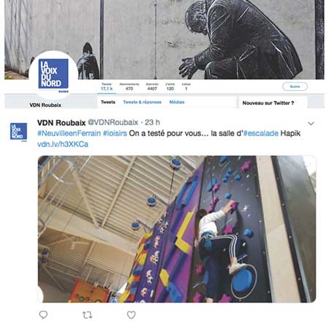Click the large La Voix du Nord avatar
Image resolution: width=329 pixels, height=324 pixels.
[53, 75]
